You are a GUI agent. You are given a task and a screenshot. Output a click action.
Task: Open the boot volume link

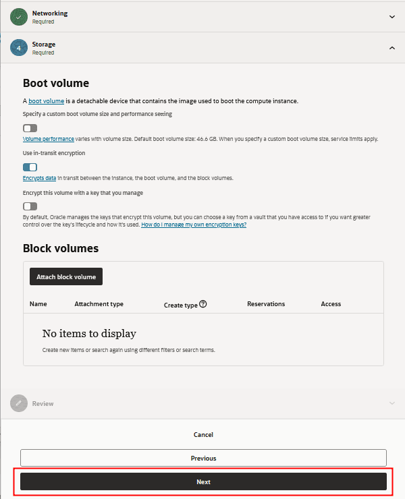coord(46,101)
